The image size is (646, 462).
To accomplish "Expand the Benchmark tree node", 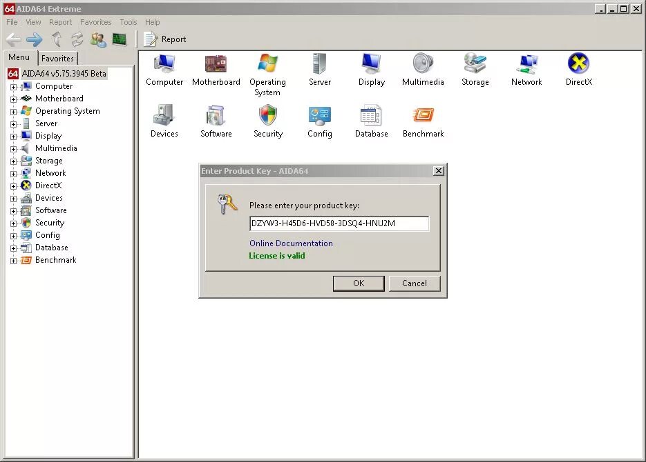I will (x=14, y=261).
